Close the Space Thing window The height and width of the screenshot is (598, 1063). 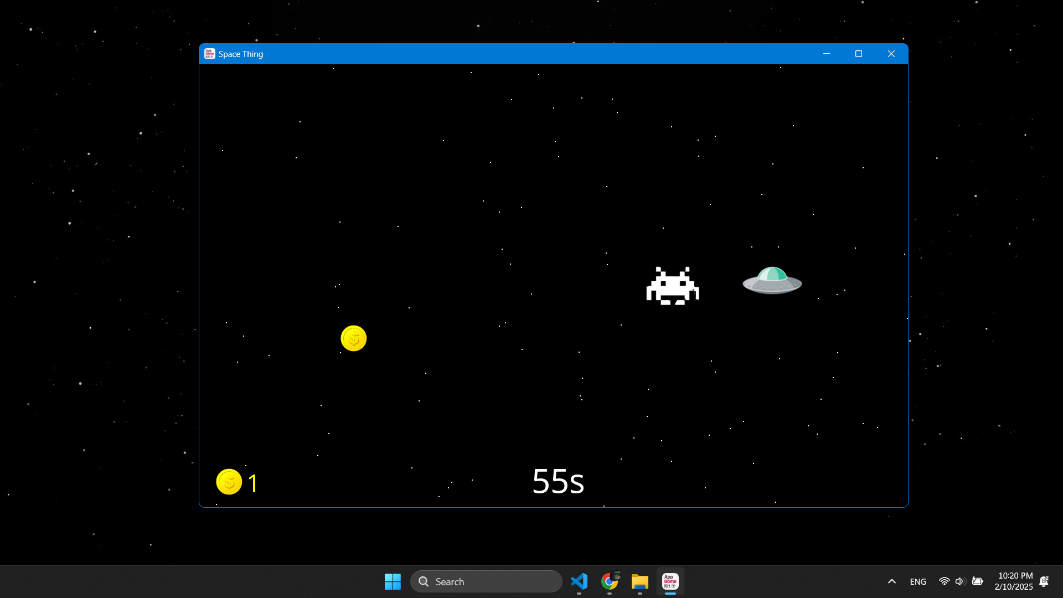tap(891, 54)
